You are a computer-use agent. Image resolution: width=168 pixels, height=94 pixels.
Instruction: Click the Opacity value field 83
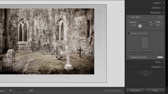pyautogui.click(x=158, y=22)
